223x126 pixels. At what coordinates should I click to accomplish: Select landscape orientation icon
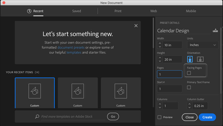tap(200, 59)
